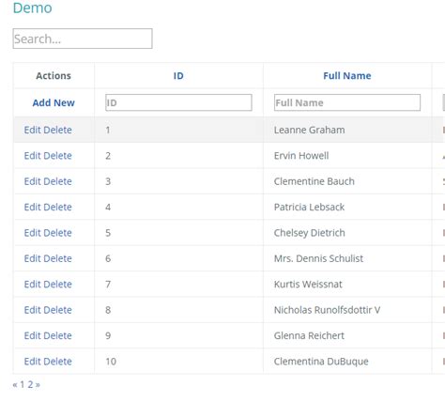Delete the Chelsey Dietrich row
Screen dimensions: 445x402
(x=57, y=233)
